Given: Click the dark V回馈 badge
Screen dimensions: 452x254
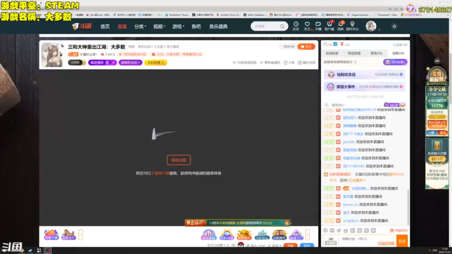Looking at the screenshot, I should [x=77, y=63].
